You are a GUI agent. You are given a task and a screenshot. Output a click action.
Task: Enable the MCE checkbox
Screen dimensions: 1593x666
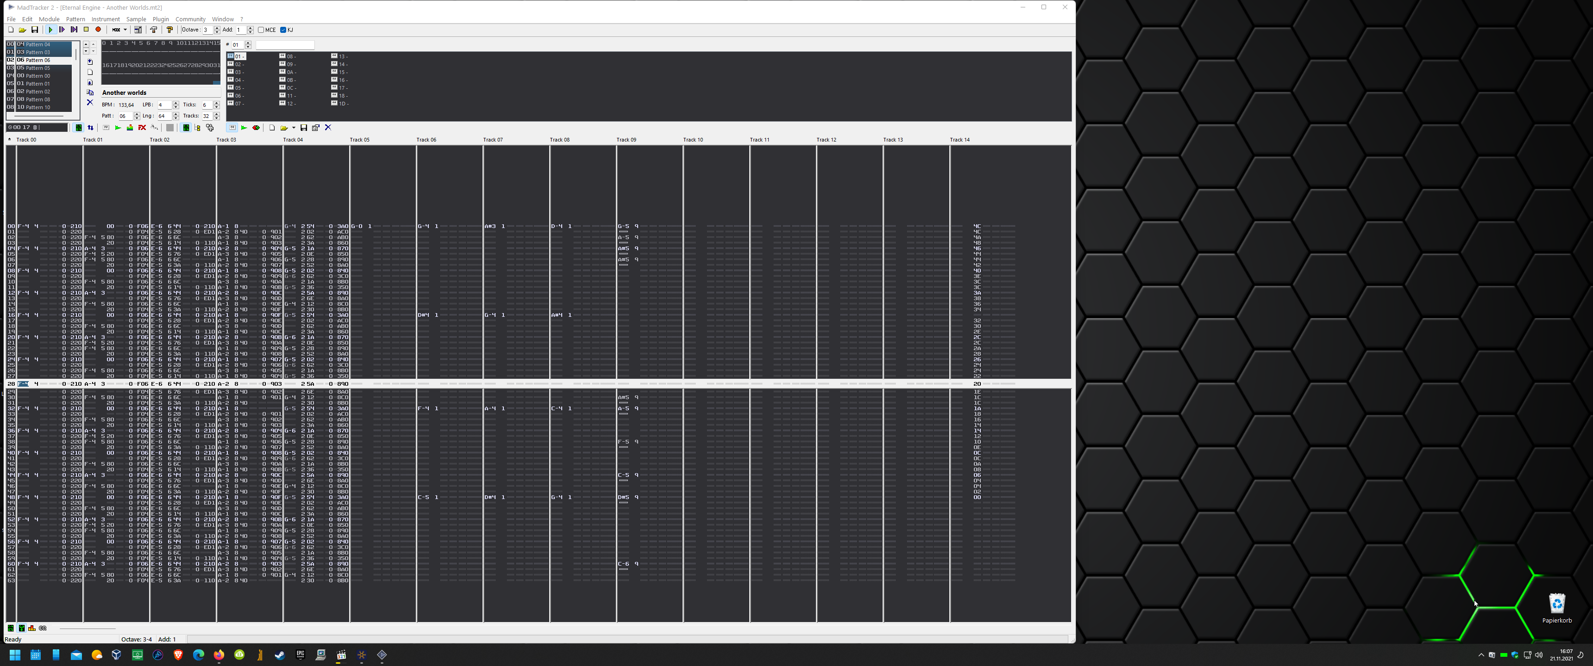(261, 30)
